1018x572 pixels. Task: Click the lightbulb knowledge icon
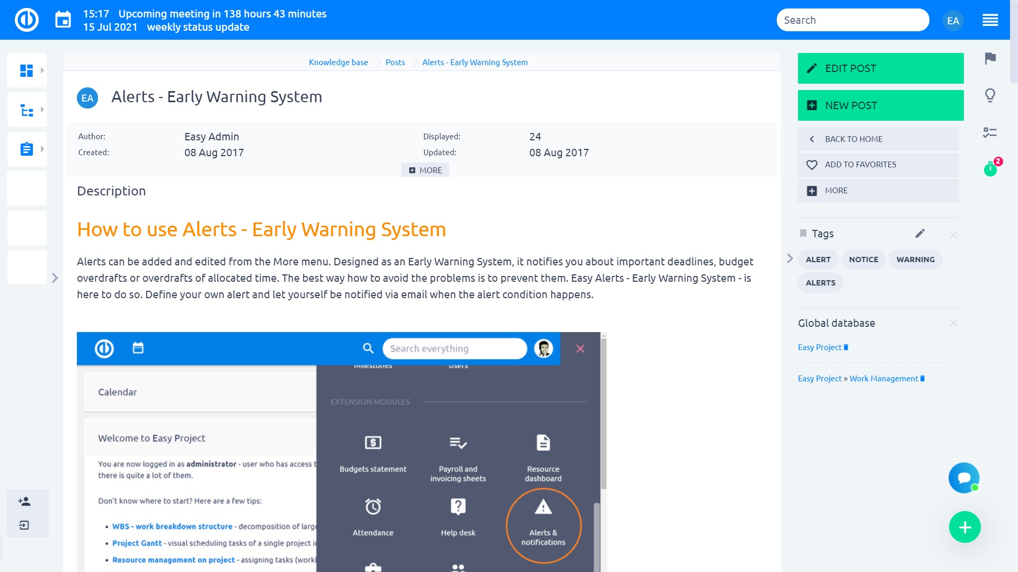(990, 95)
